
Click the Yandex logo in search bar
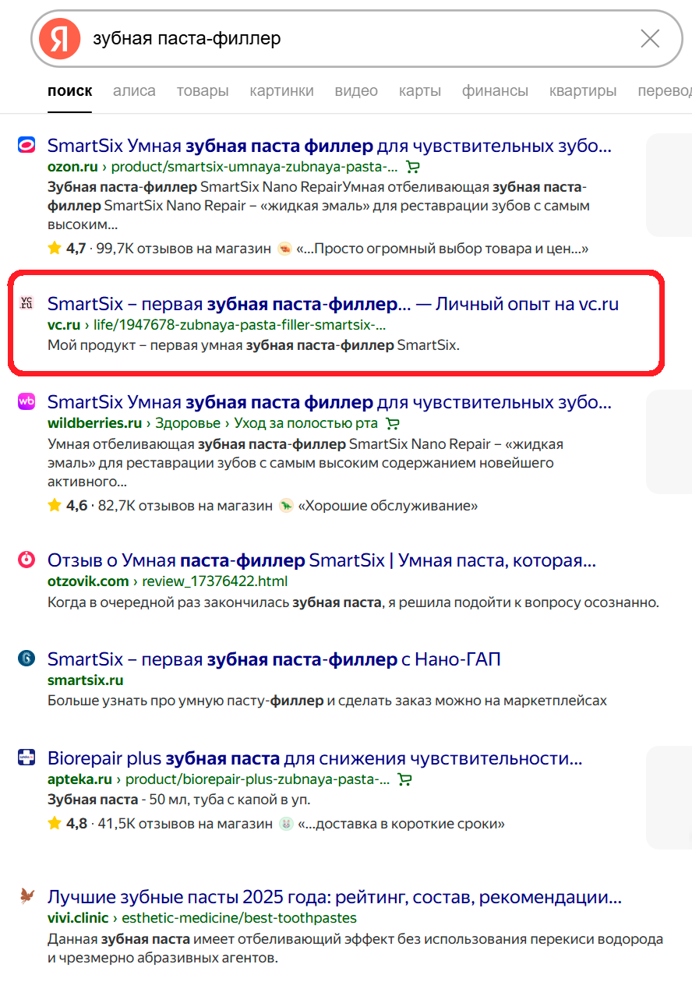click(x=60, y=38)
